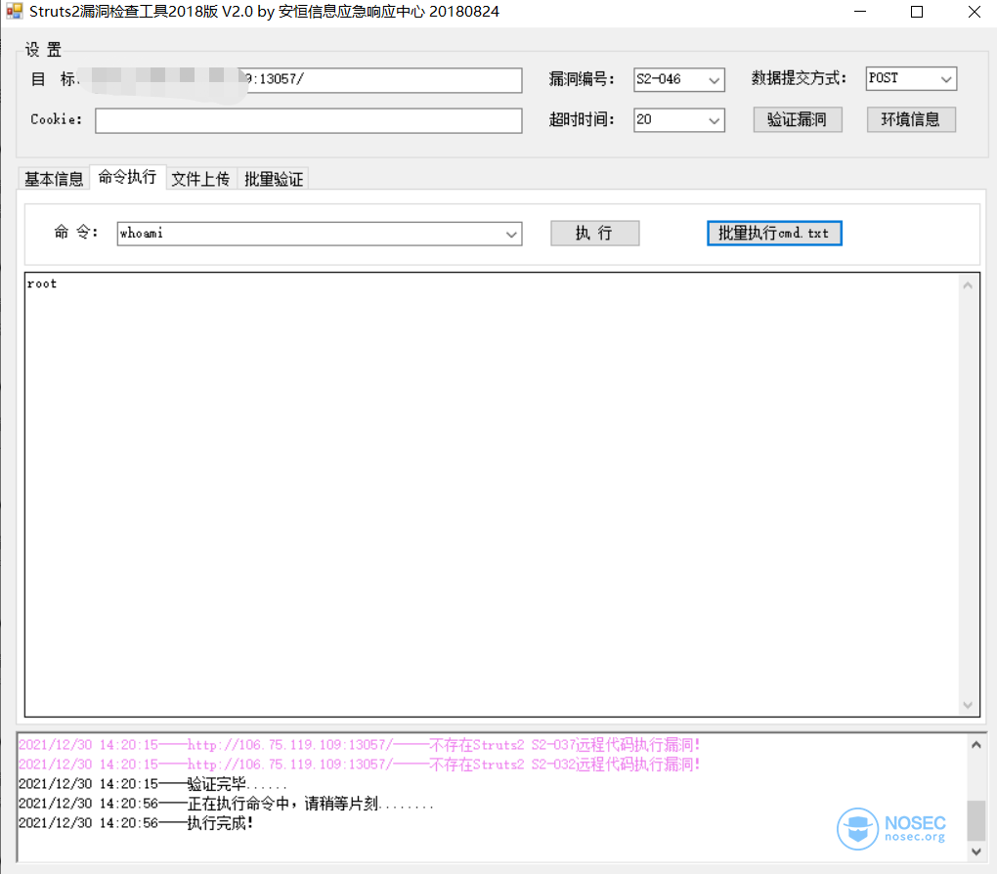Go to the 批量验证 tab
The width and height of the screenshot is (997, 874).
tap(274, 179)
